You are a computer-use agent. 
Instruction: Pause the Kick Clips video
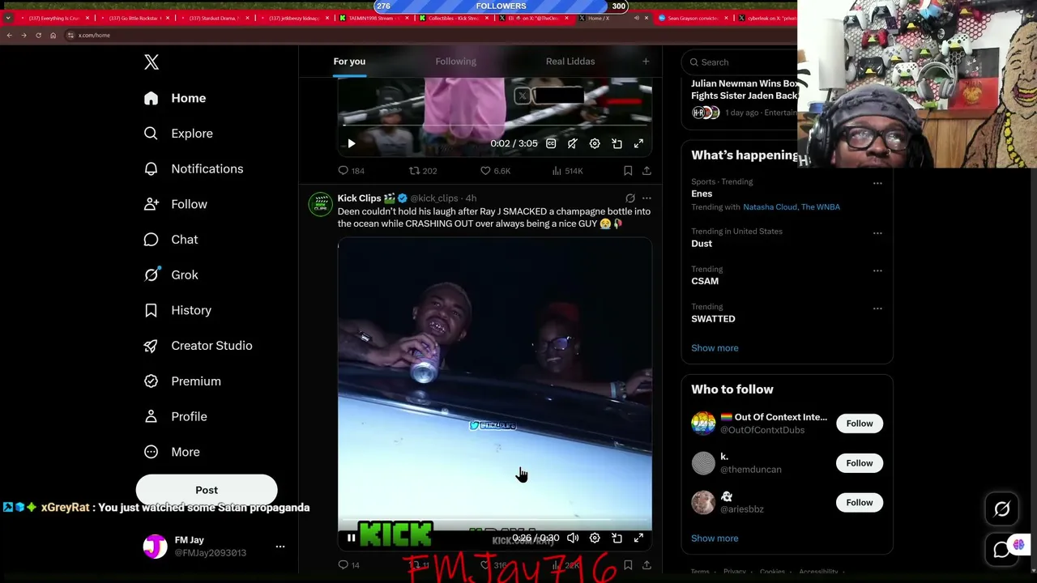[x=352, y=538]
